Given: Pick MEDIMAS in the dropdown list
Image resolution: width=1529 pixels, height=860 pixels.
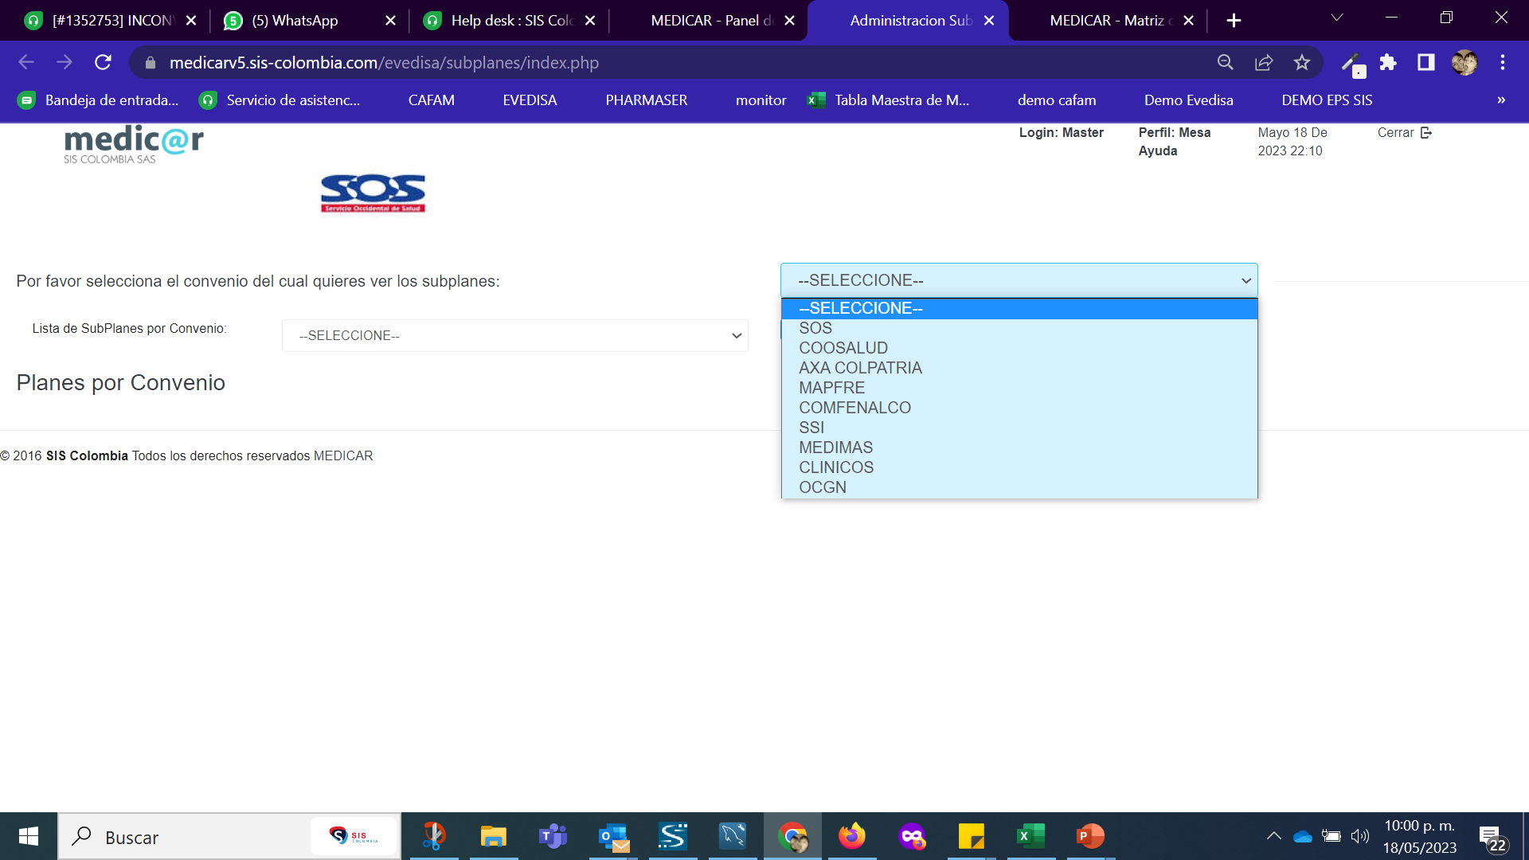Looking at the screenshot, I should [x=835, y=448].
